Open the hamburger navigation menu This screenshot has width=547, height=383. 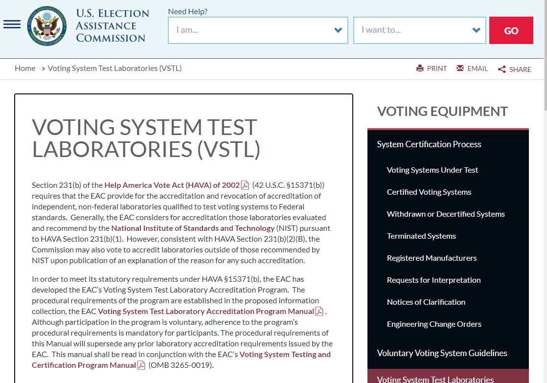coord(12,24)
